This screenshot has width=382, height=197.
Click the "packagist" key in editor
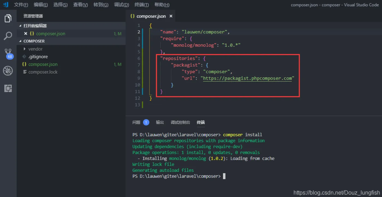coord(186,65)
